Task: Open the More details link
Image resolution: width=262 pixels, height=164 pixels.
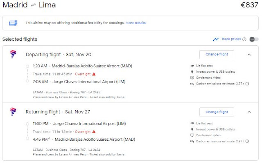Action: pyautogui.click(x=136, y=23)
